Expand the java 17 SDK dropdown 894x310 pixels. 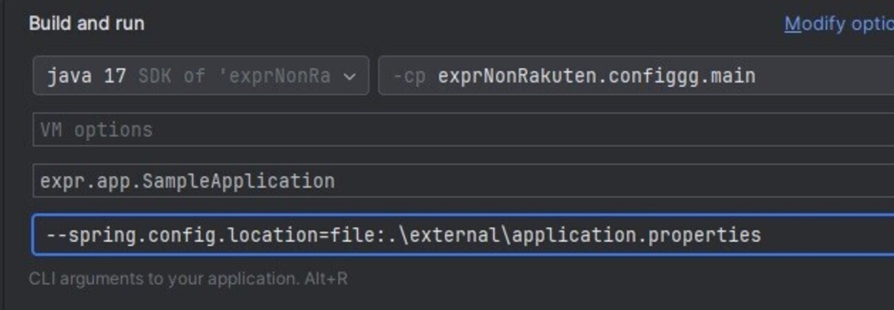[199, 76]
